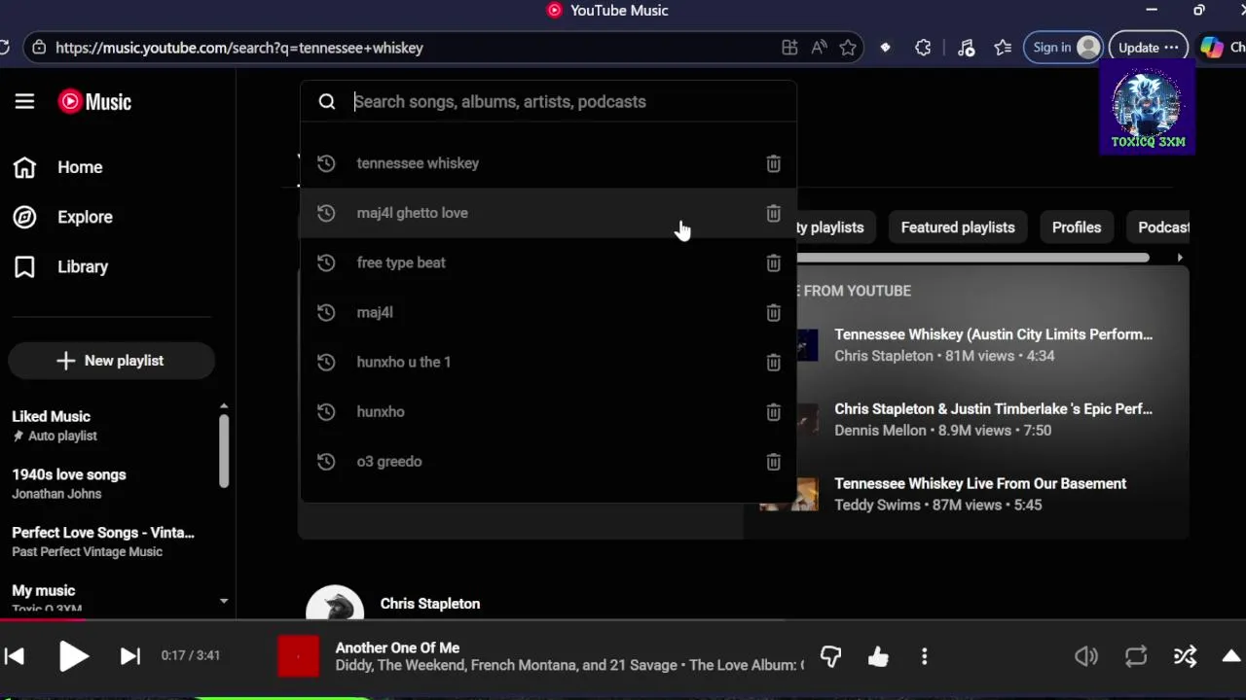The image size is (1246, 700).
Task: Remove 'hunxho u the 1' history entry
Action: coord(773,362)
